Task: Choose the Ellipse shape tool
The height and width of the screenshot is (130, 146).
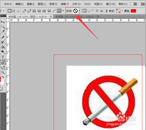Action: [44, 11]
